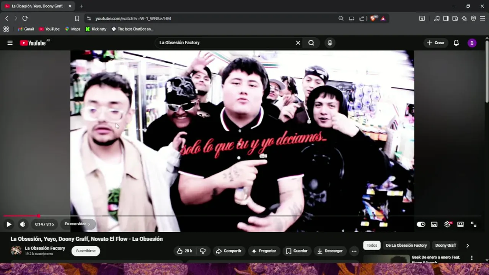The image size is (489, 275).
Task: Switch to theater mode view
Action: coord(460,224)
